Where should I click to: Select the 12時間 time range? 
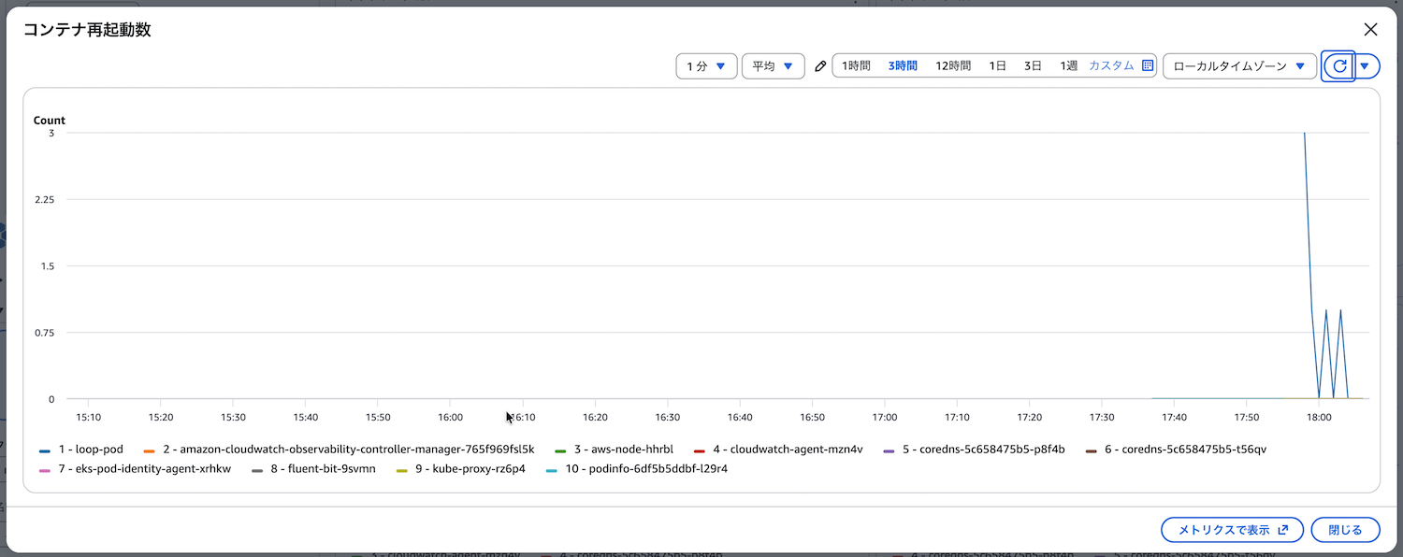(953, 66)
